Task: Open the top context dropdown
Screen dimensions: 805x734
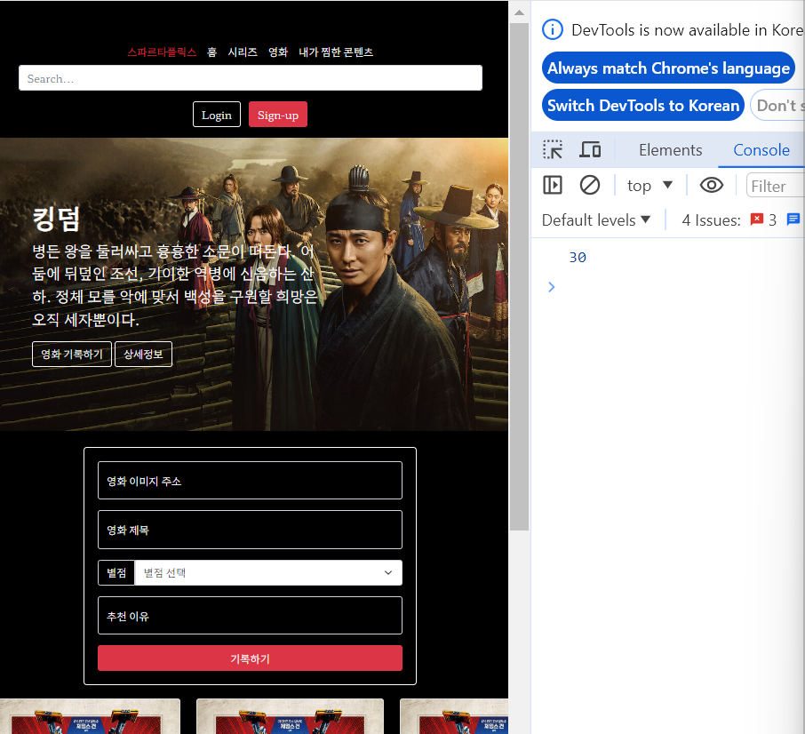Action: coord(650,186)
